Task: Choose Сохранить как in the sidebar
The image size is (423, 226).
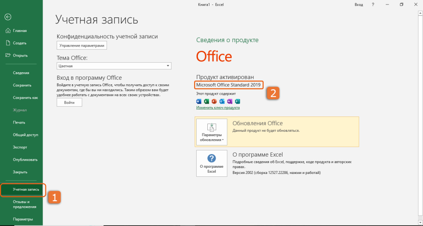Action: tap(25, 98)
